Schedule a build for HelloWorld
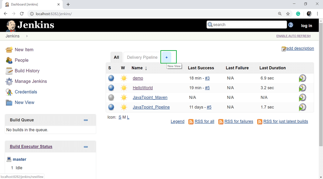The image size is (323, 179). click(302, 88)
